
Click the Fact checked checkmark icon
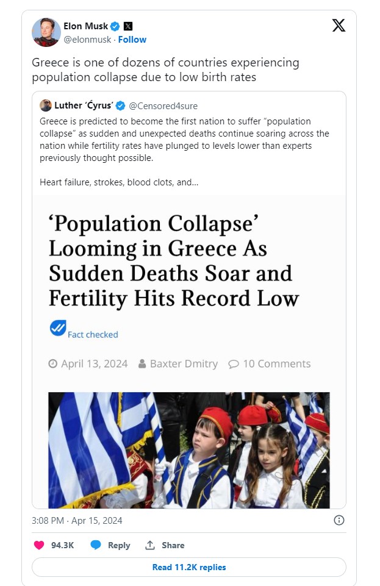click(58, 327)
